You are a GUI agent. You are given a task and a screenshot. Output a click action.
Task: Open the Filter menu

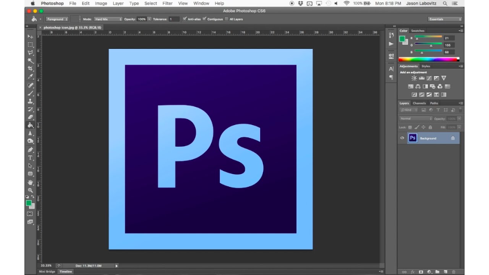(x=167, y=3)
